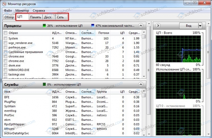This screenshot has width=212, height=138.
Task: Open the Вид dropdown arrow
Action: [200, 26]
